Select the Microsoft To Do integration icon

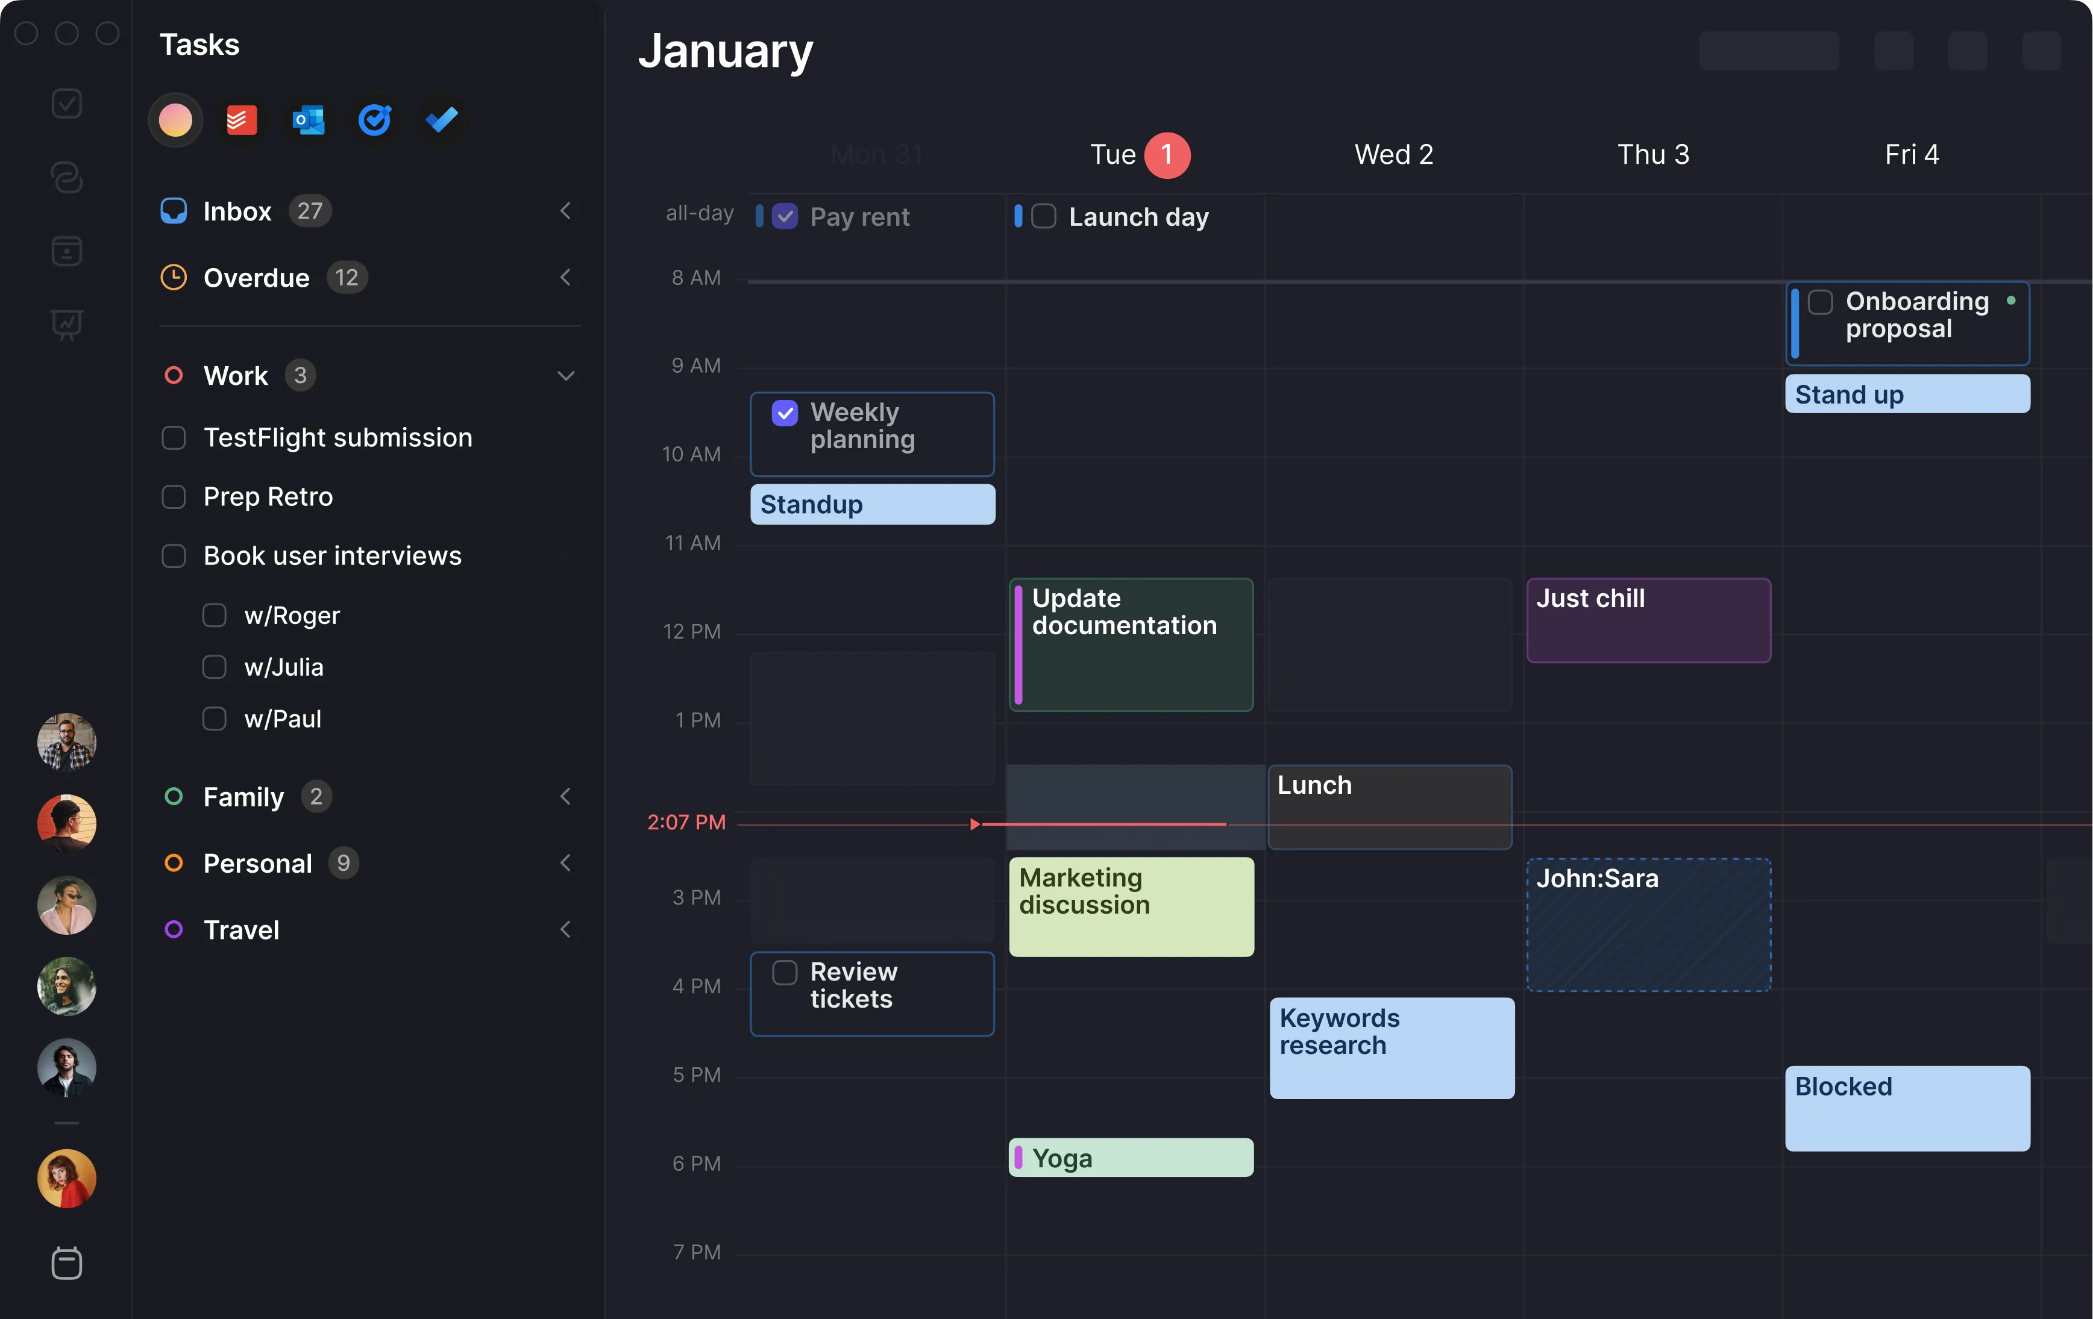coord(441,120)
